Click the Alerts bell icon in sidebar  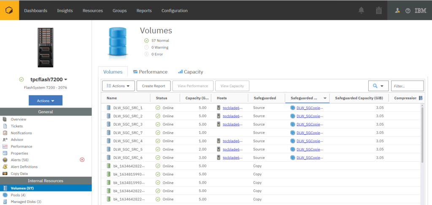tap(5, 160)
